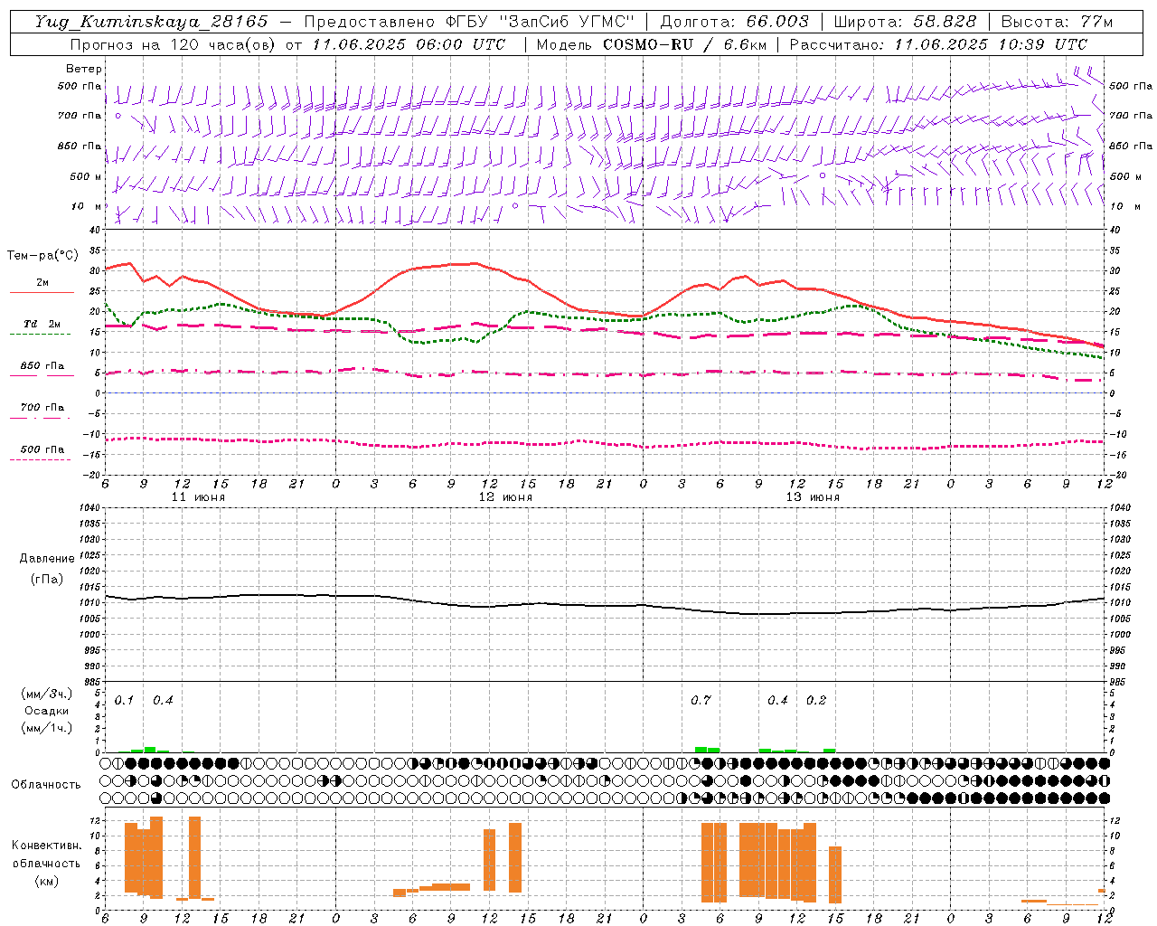Click the text Предоставлено ФГБУ "ЗапСиб УГМС"
The width and height of the screenshot is (1157, 926).
[x=470, y=22]
